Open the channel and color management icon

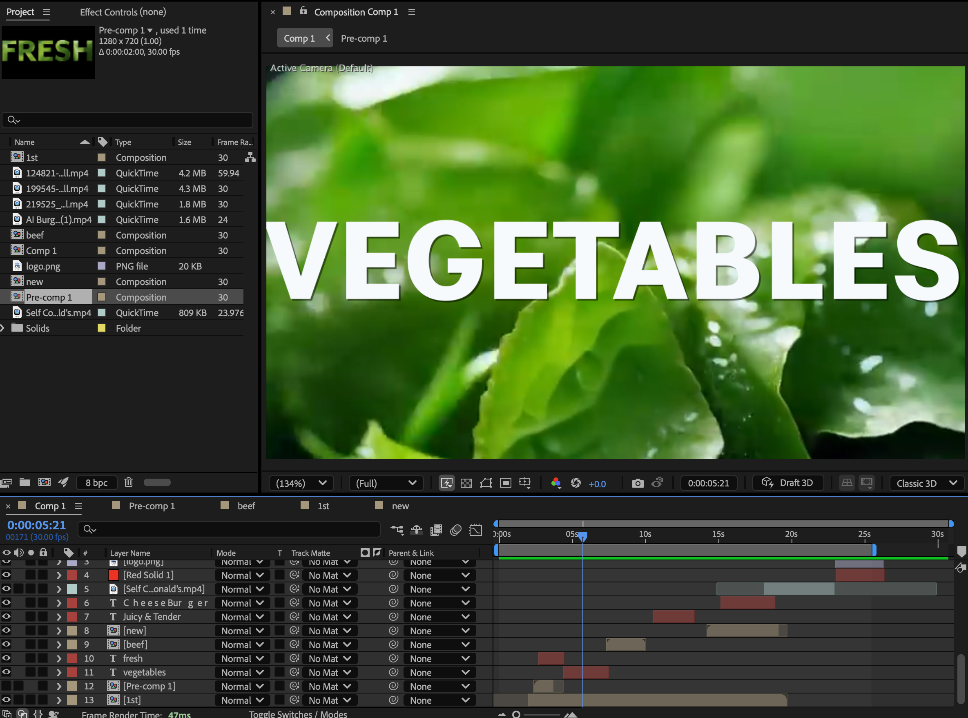coord(555,483)
